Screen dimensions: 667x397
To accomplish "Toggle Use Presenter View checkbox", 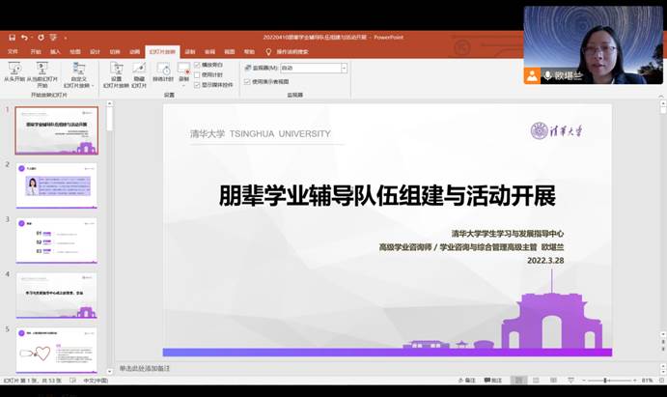I will click(247, 82).
